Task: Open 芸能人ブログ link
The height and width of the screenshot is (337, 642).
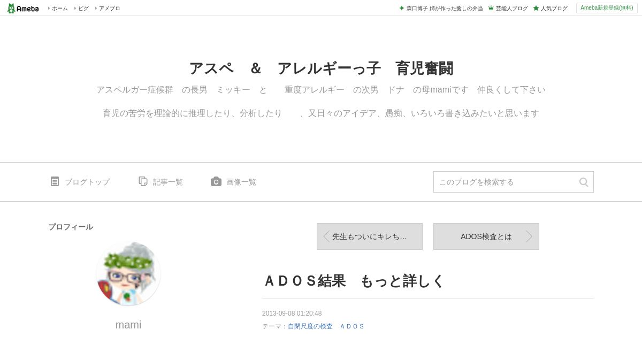Action: pos(511,9)
